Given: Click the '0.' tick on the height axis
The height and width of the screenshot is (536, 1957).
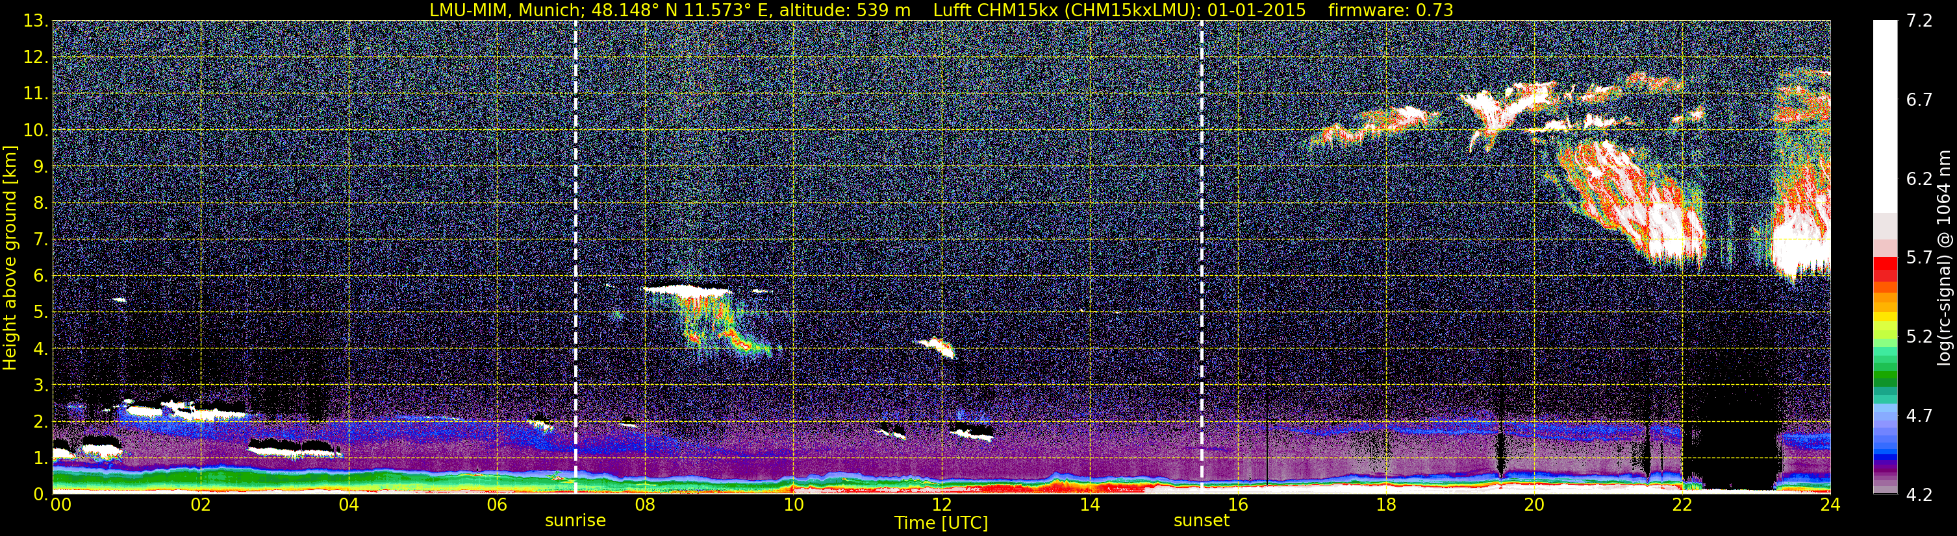Looking at the screenshot, I should click(x=40, y=494).
